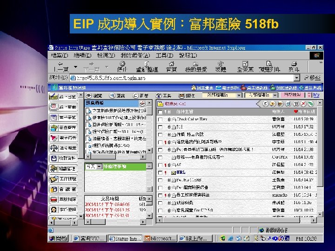Tick checkbox for mail dated 11/13 14:27
Screen dimensions: 335x251
(160, 180)
